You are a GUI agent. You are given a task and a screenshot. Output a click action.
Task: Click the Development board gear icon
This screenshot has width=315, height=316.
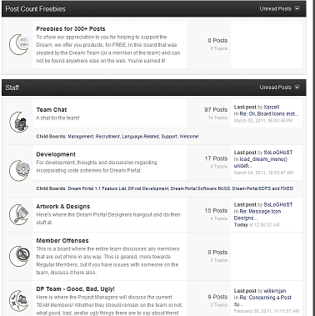click(x=19, y=170)
